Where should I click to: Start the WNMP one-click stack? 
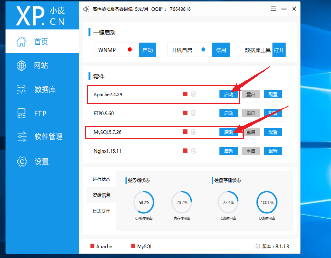147,50
